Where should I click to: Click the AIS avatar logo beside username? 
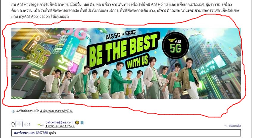click(x=40, y=125)
